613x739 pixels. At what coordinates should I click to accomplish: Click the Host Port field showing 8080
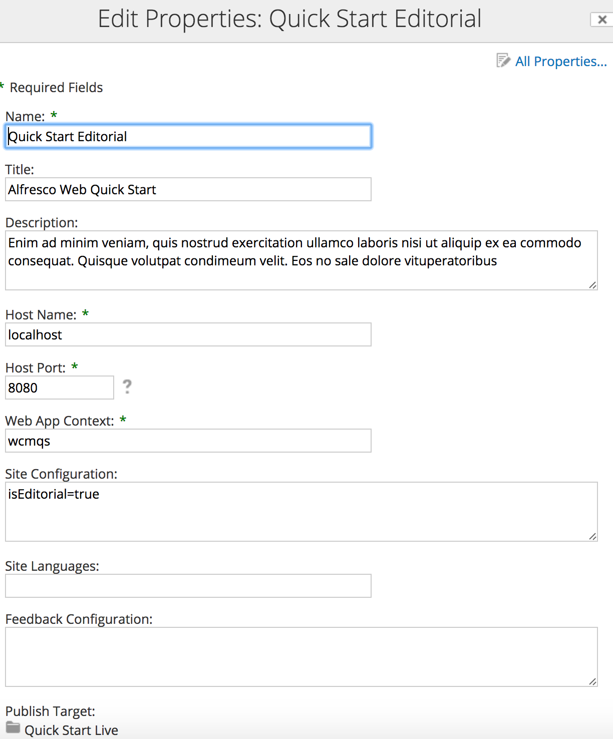pyautogui.click(x=60, y=388)
